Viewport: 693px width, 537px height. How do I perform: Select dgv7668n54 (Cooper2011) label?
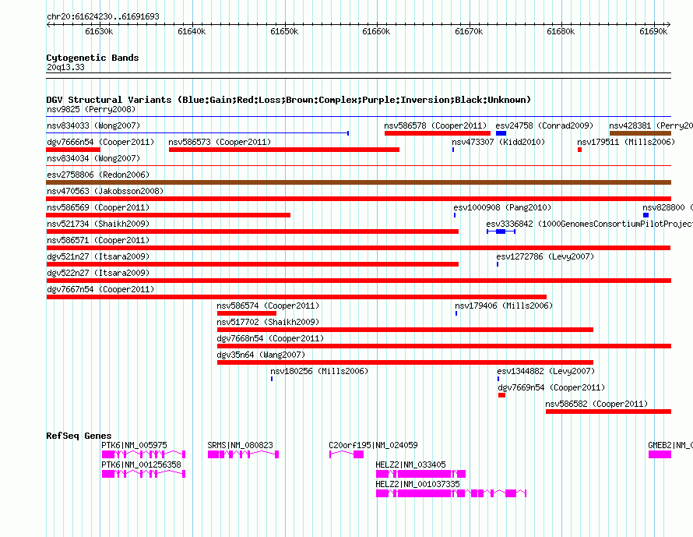[270, 338]
